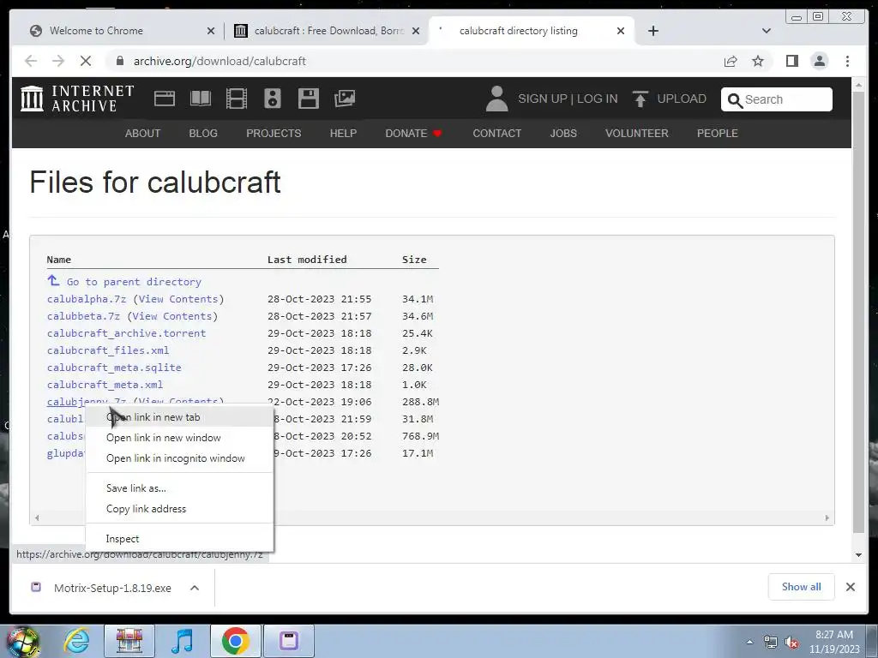Open the Chrome three-dot menu
This screenshot has height=658, width=878.
point(847,61)
